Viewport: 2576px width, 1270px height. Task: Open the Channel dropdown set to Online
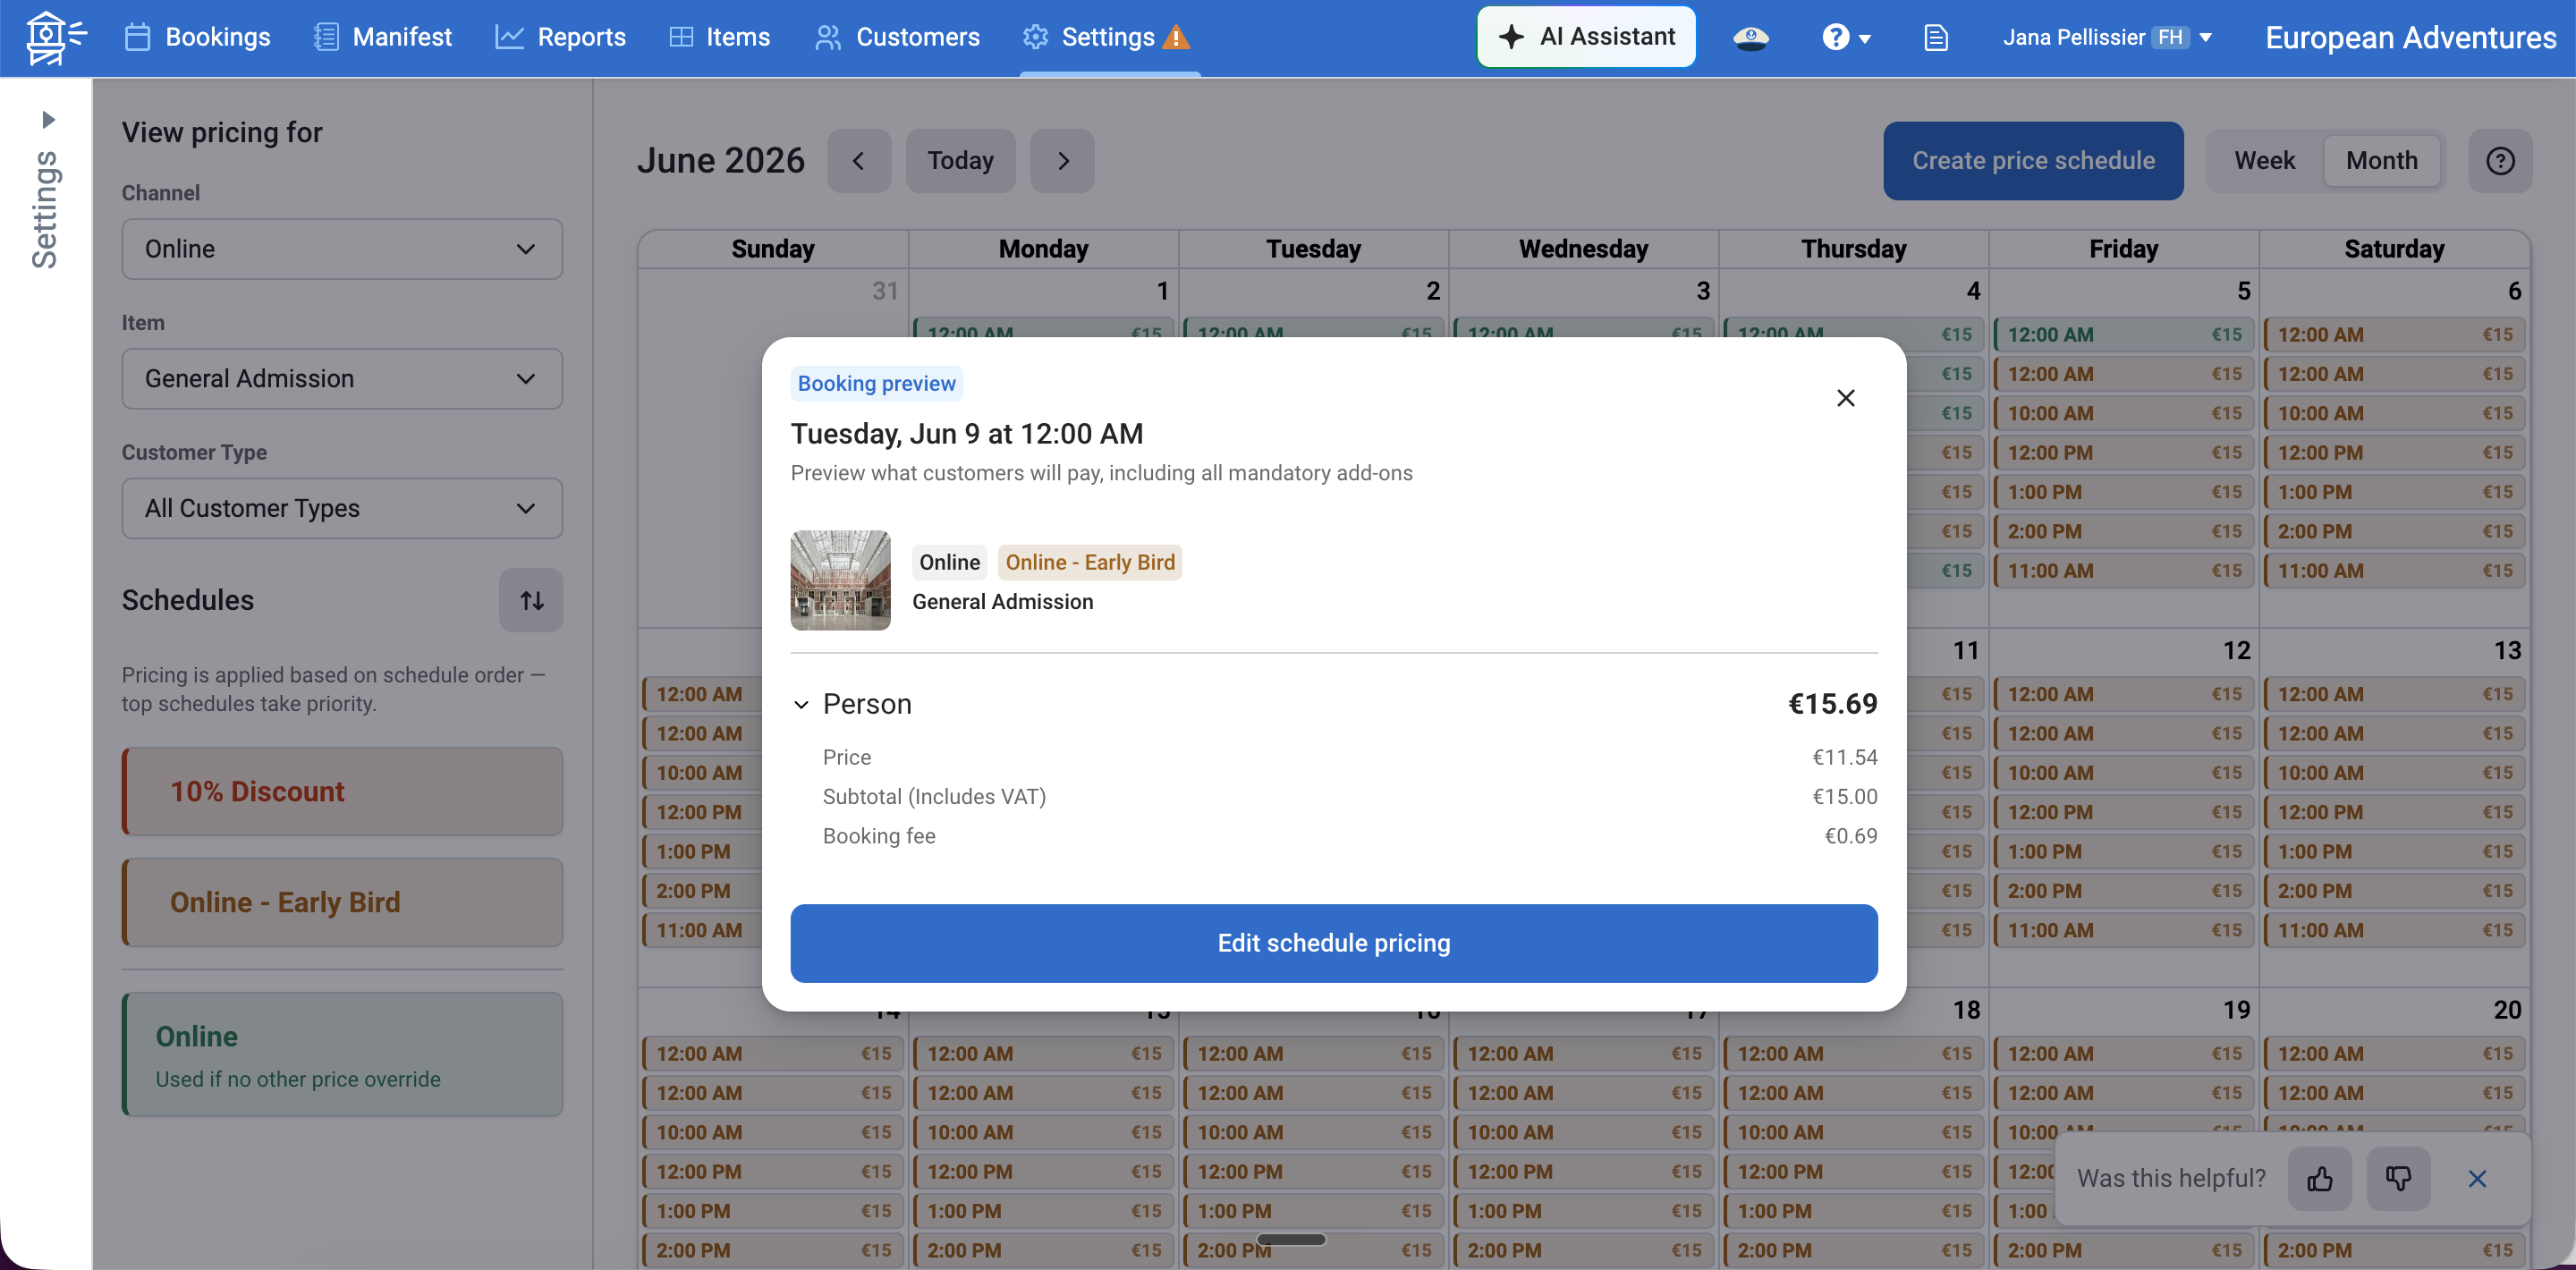point(342,249)
